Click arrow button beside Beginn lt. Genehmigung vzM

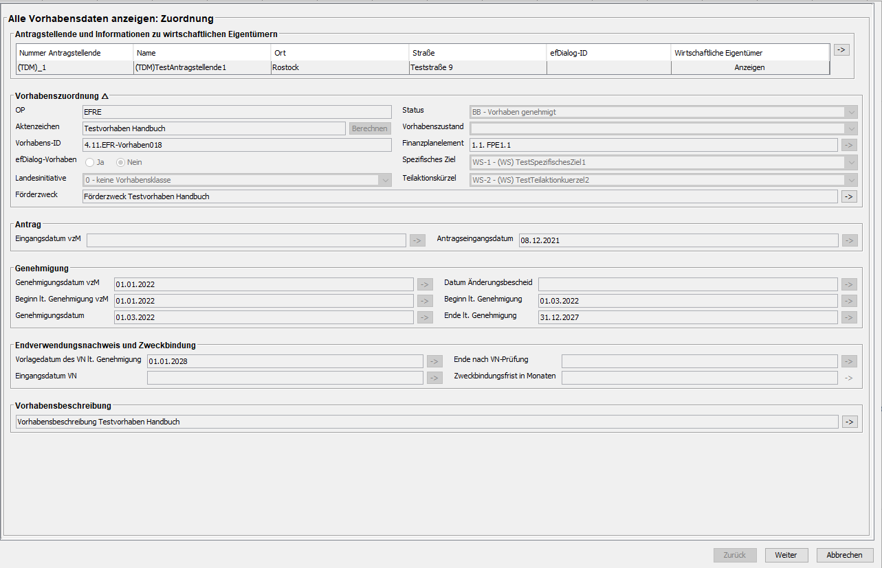click(x=425, y=301)
